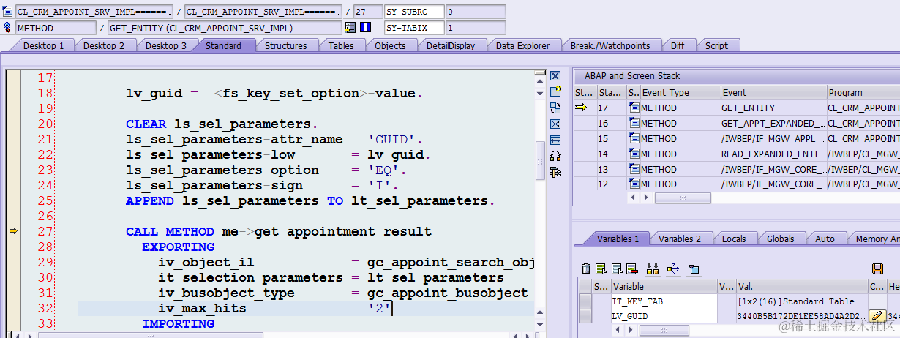Switch to the Variables 2 tab
This screenshot has width=900, height=338.
(x=680, y=239)
